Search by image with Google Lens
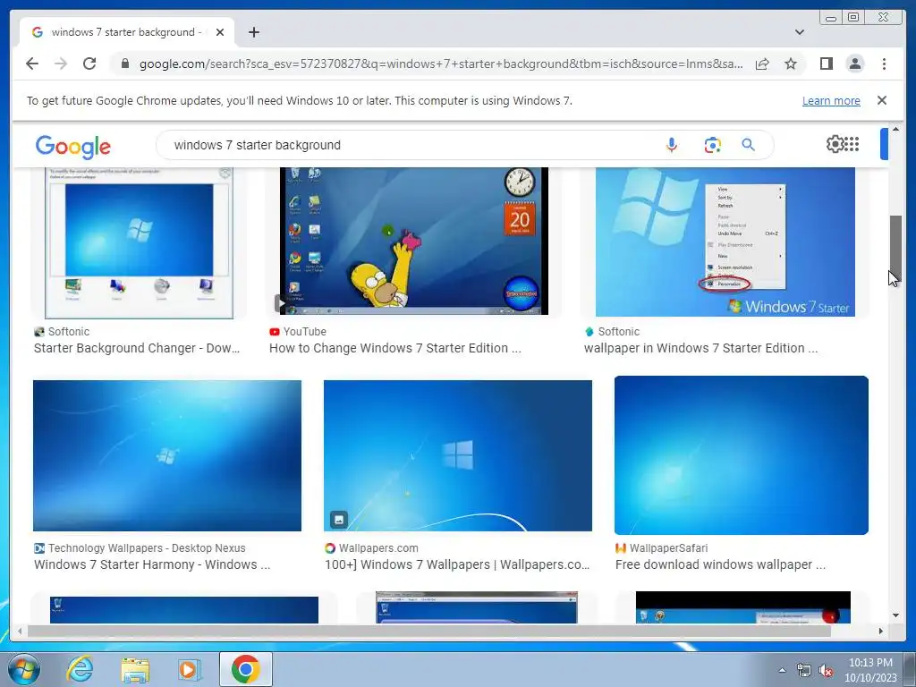This screenshot has width=916, height=687. [712, 145]
